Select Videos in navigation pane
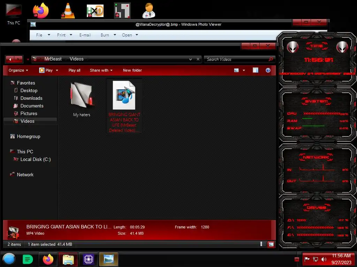Viewport: 357px width, 267px height. [x=30, y=121]
